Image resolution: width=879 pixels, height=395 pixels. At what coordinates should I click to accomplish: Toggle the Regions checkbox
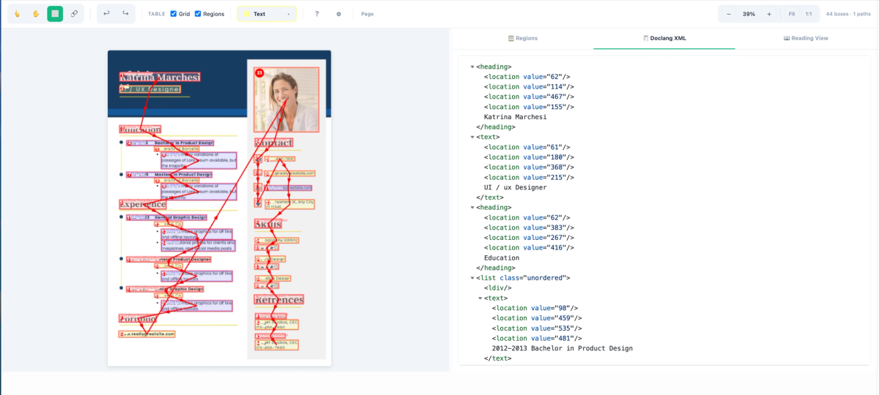coord(198,14)
